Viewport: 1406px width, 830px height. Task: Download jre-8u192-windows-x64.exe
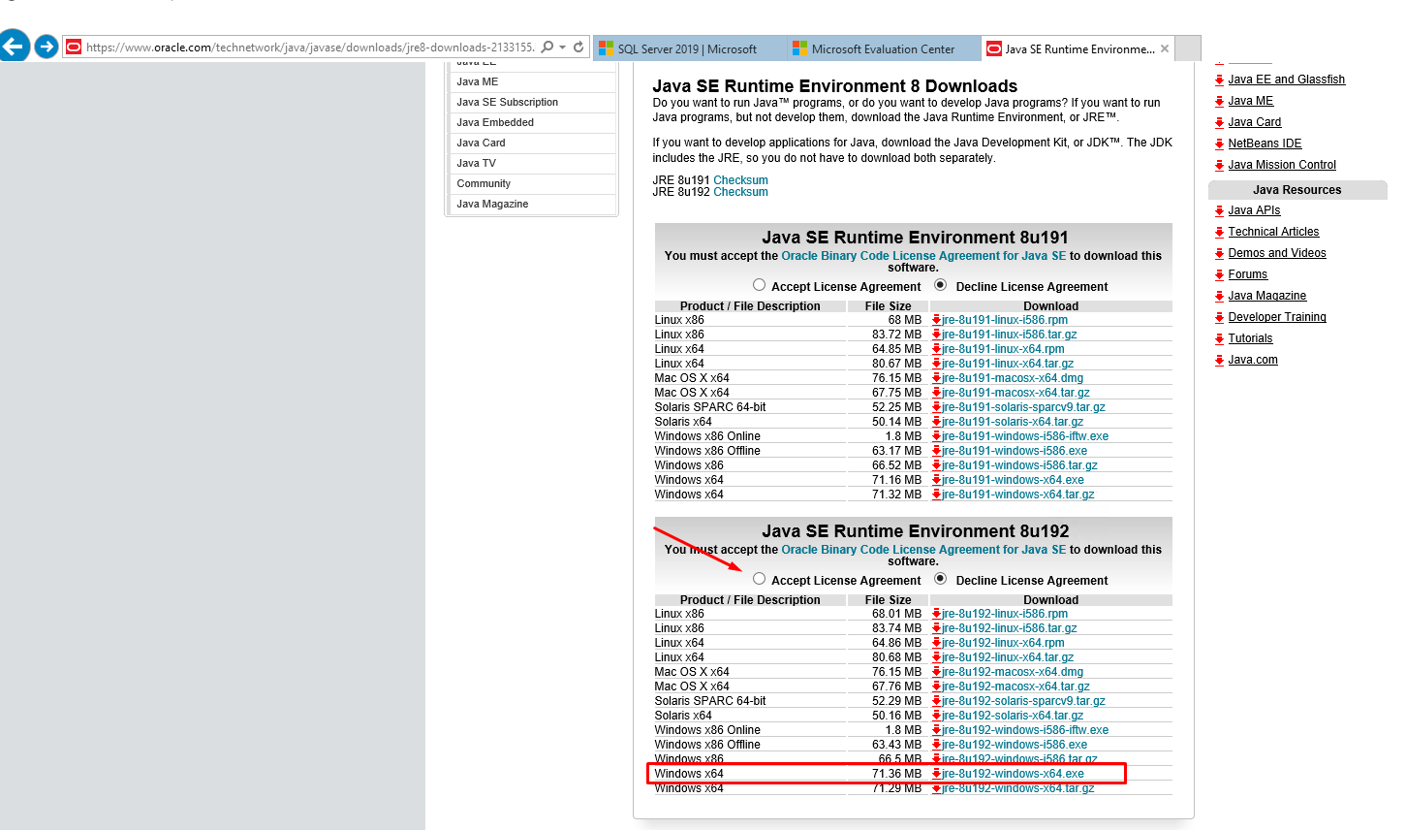coord(1013,774)
